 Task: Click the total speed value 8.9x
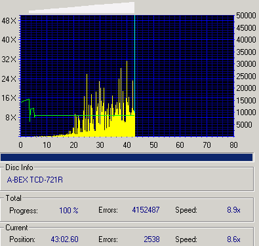(x=233, y=210)
